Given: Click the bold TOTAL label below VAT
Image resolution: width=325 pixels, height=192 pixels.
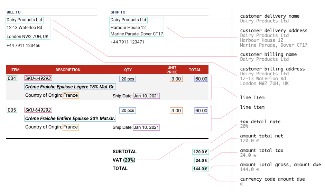Looking at the screenshot, I should [x=120, y=169].
